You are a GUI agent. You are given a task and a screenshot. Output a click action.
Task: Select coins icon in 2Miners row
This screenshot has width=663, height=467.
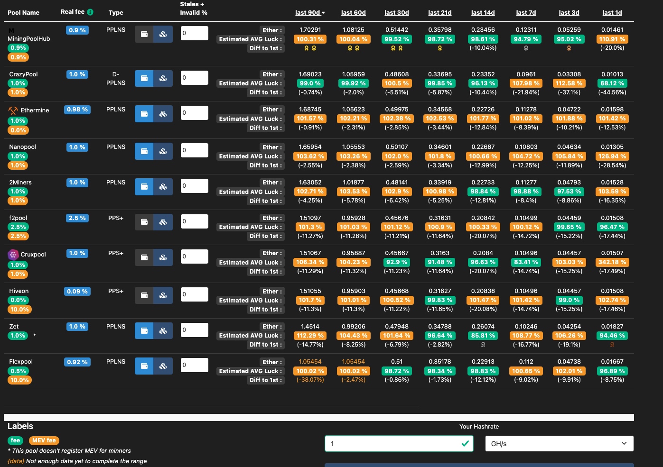tap(163, 187)
